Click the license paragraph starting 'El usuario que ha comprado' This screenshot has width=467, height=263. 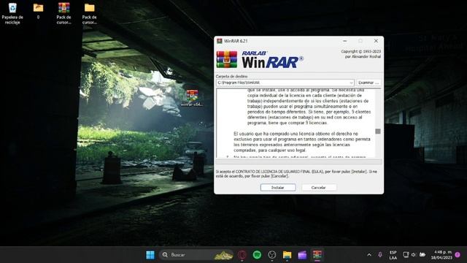pos(301,142)
